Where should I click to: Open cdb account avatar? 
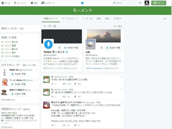tap(91, 44)
